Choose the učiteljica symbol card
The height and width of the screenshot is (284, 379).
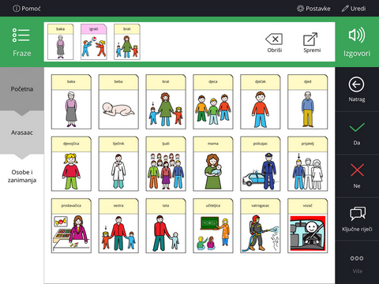(x=213, y=226)
